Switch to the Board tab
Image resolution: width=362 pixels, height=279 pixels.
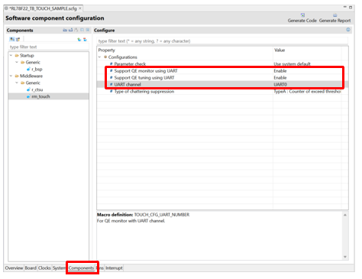(x=31, y=268)
